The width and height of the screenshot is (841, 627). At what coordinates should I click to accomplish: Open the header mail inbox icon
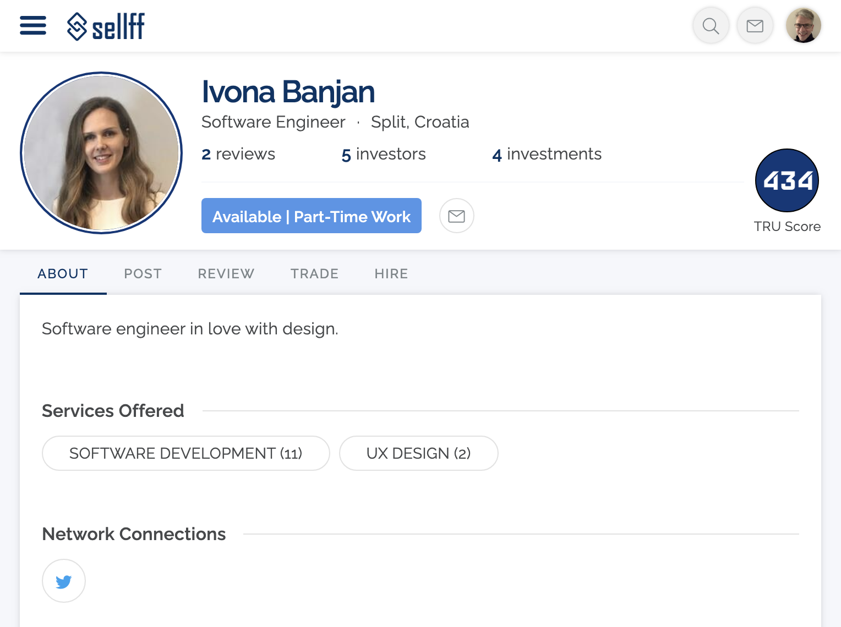click(x=755, y=26)
